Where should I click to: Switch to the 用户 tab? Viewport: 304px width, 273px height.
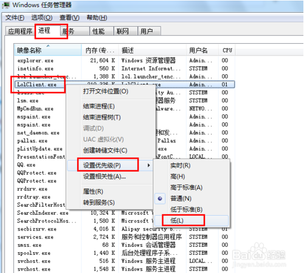pos(150,32)
